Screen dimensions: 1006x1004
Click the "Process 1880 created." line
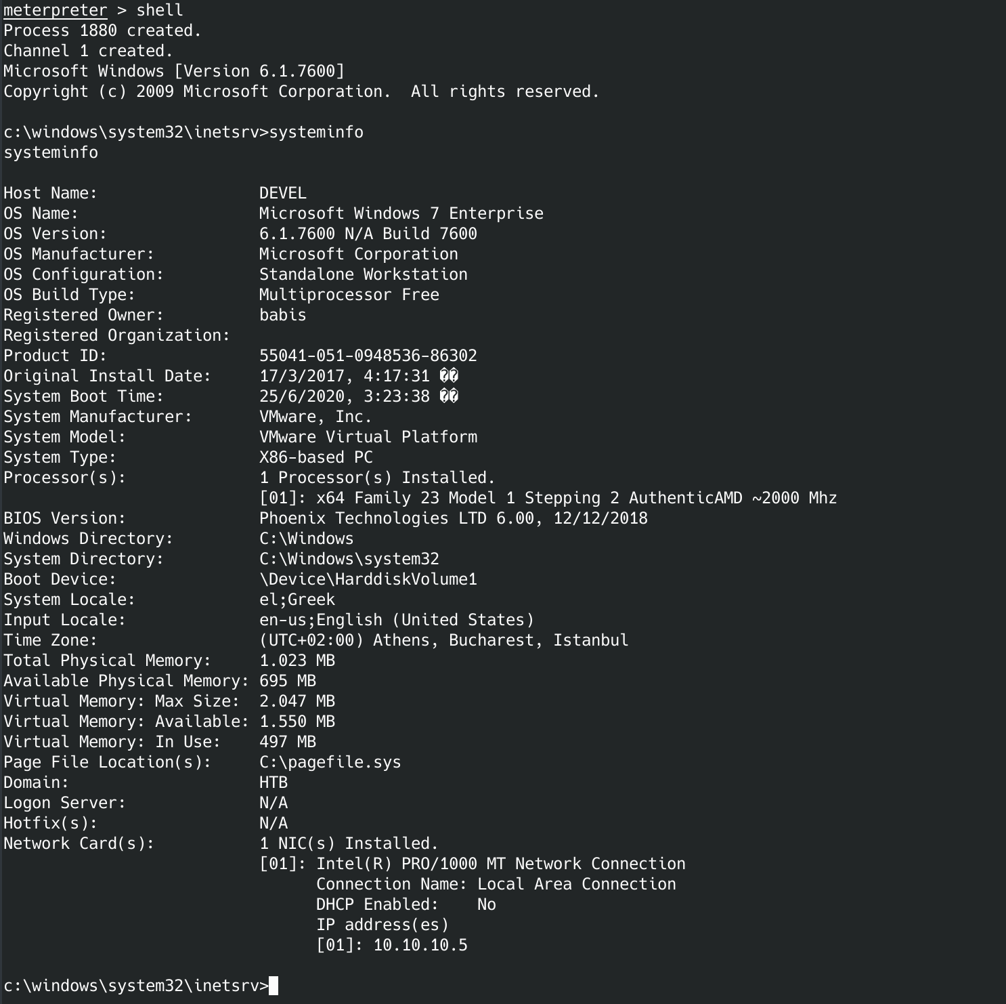pos(102,30)
